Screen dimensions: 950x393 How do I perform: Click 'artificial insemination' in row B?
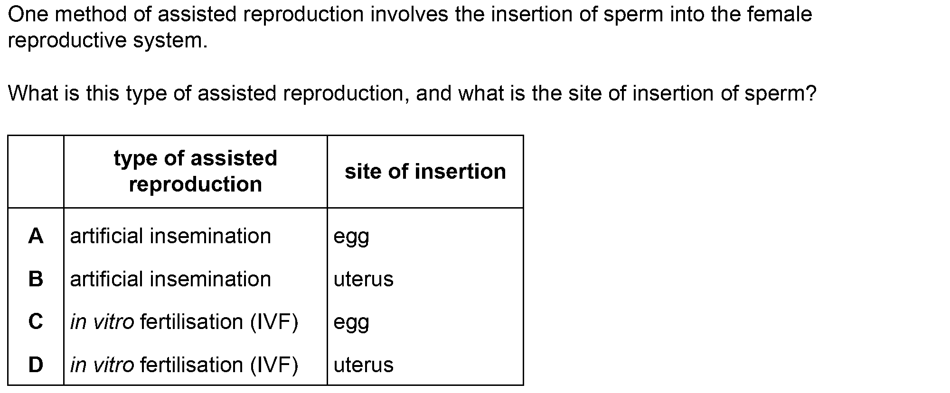point(170,279)
